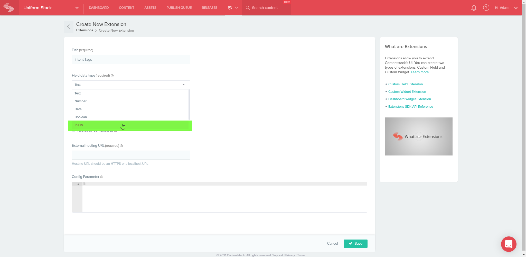Select the Text option in the list

click(x=130, y=93)
